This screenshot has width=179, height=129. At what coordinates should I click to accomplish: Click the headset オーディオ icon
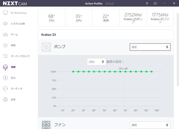coord(5,89)
